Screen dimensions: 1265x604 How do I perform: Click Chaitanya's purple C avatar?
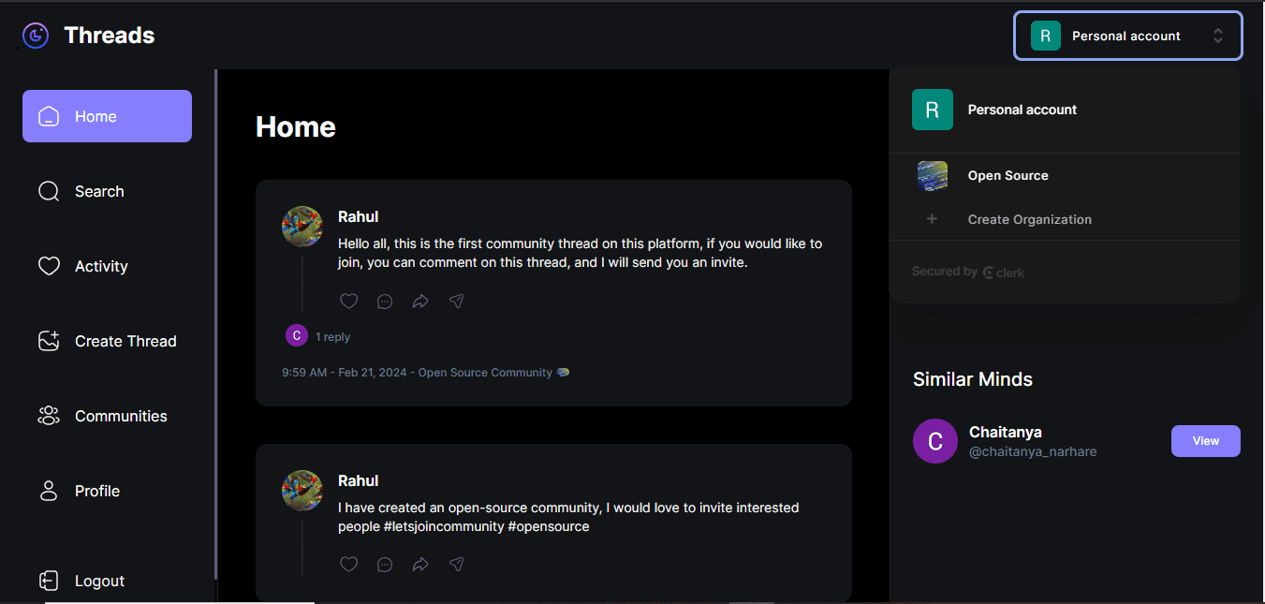point(935,441)
